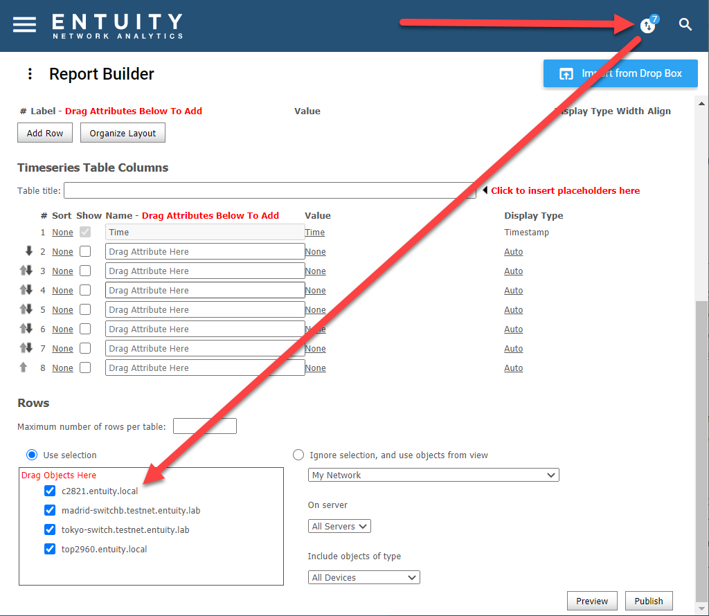The width and height of the screenshot is (709, 616).
Task: Open the notifications bell with 7 alerts
Action: [648, 24]
